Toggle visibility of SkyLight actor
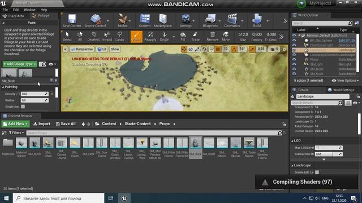Screen dimensions: 362x203 point(294,64)
